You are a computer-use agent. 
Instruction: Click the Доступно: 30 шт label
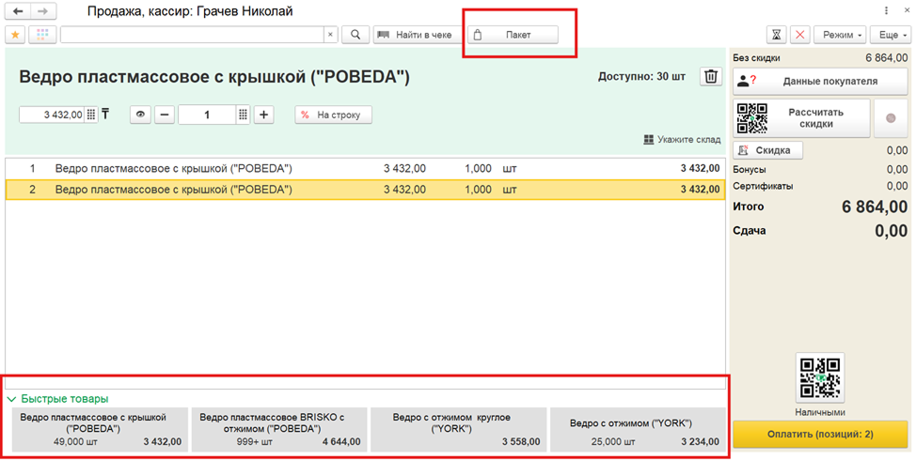(641, 76)
